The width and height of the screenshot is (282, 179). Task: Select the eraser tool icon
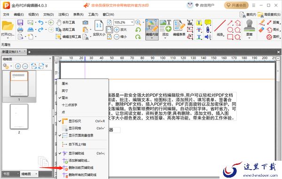[x=262, y=30]
